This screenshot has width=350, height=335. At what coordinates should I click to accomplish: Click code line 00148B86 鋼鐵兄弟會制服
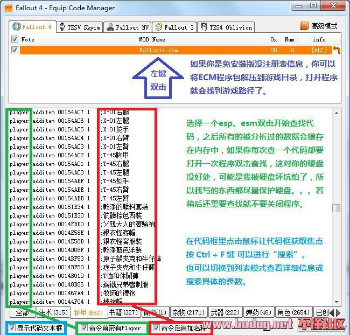pyautogui.click(x=79, y=284)
